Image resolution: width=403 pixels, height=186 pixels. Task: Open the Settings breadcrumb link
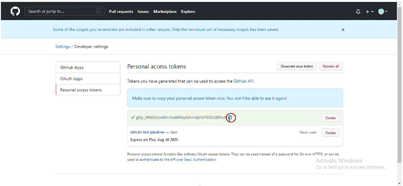tap(62, 47)
